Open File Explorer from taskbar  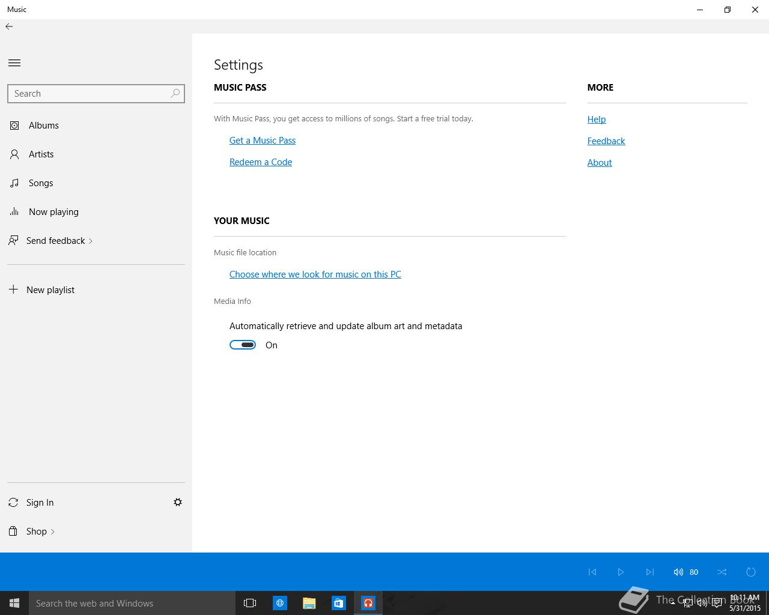(309, 603)
